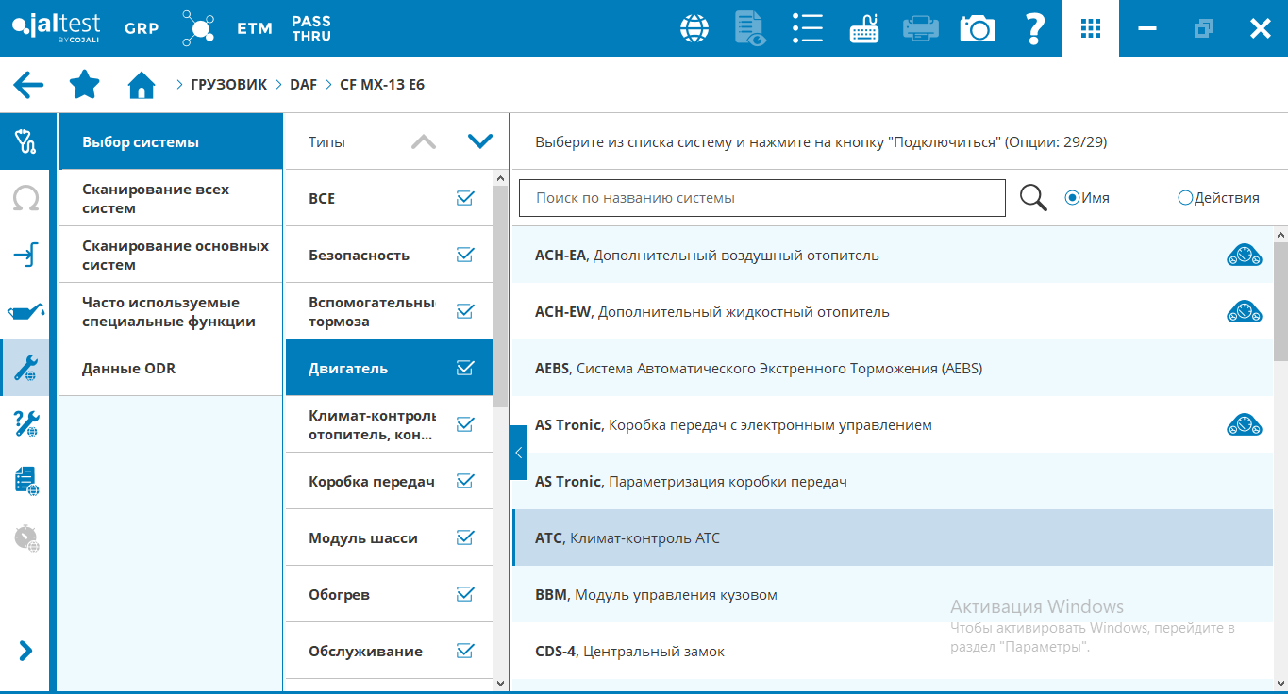Click DAF in the breadcrumb path

coord(303,85)
